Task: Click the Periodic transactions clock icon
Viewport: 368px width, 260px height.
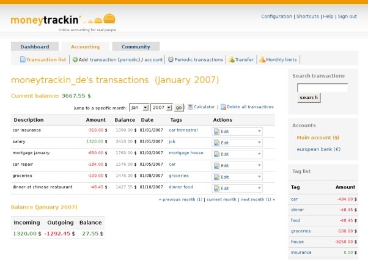Action: (171, 60)
